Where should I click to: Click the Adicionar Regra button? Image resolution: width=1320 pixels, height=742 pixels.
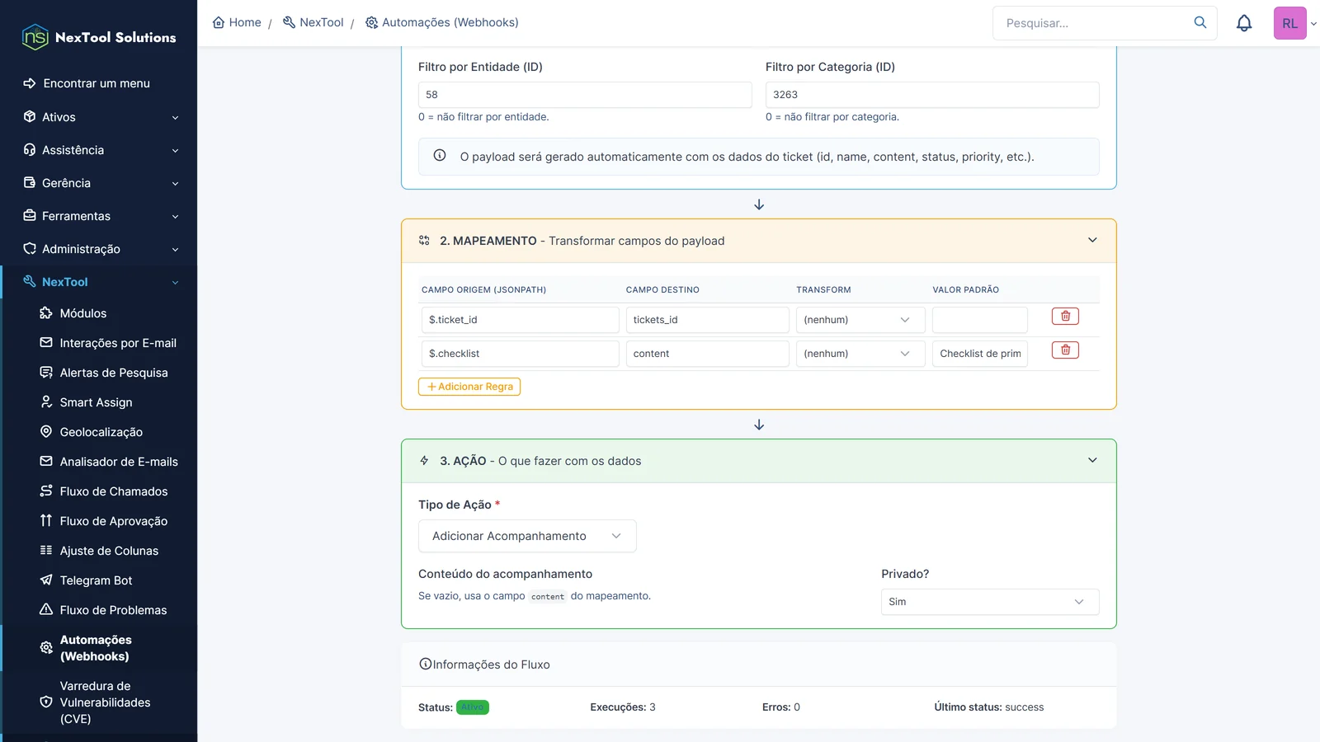coord(469,387)
